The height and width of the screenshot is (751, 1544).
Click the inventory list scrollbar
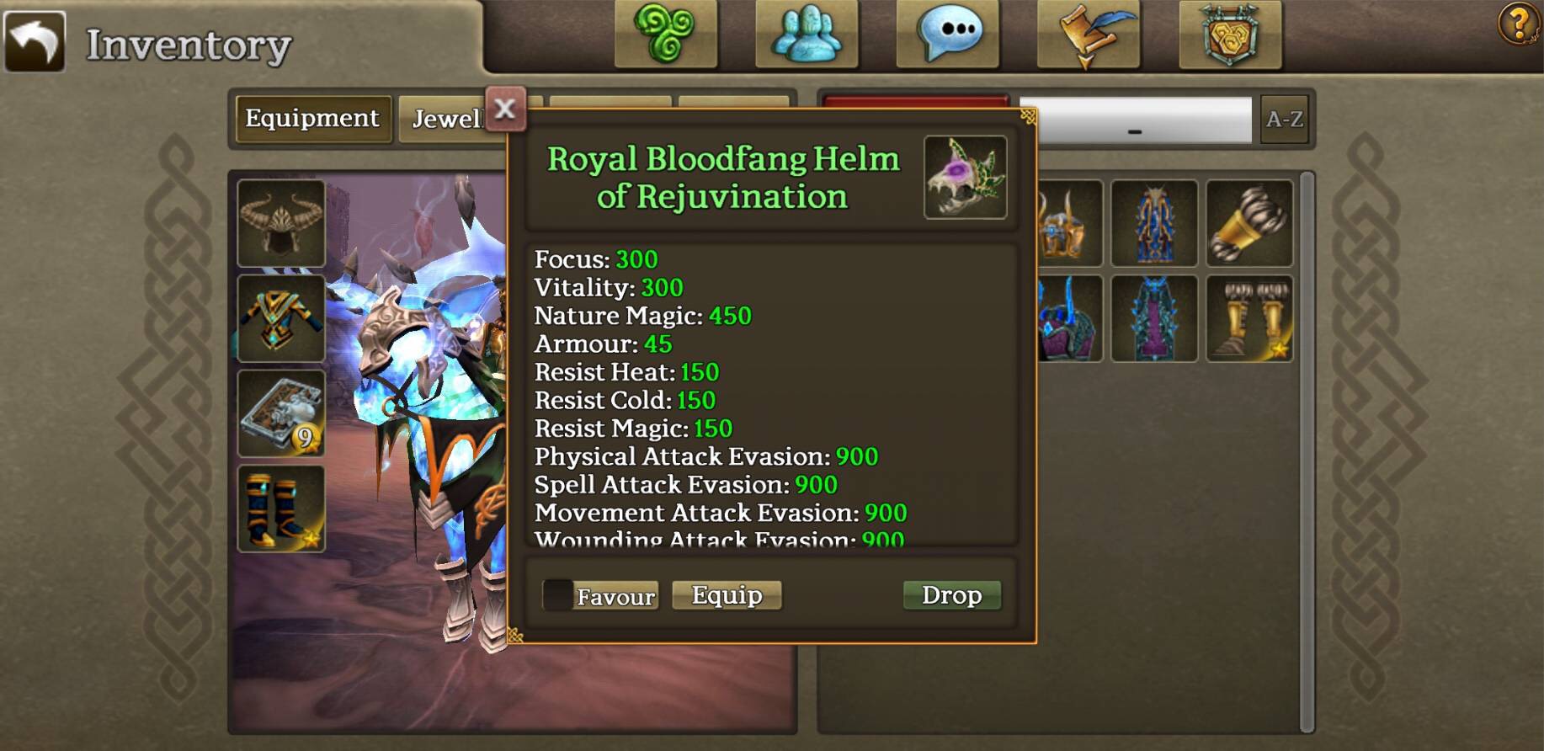pyautogui.click(x=1307, y=452)
